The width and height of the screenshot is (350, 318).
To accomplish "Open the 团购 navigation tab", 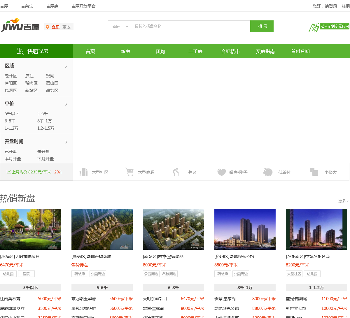I will 160,51.
